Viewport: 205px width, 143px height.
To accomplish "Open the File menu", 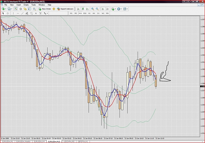I will 6,5.
